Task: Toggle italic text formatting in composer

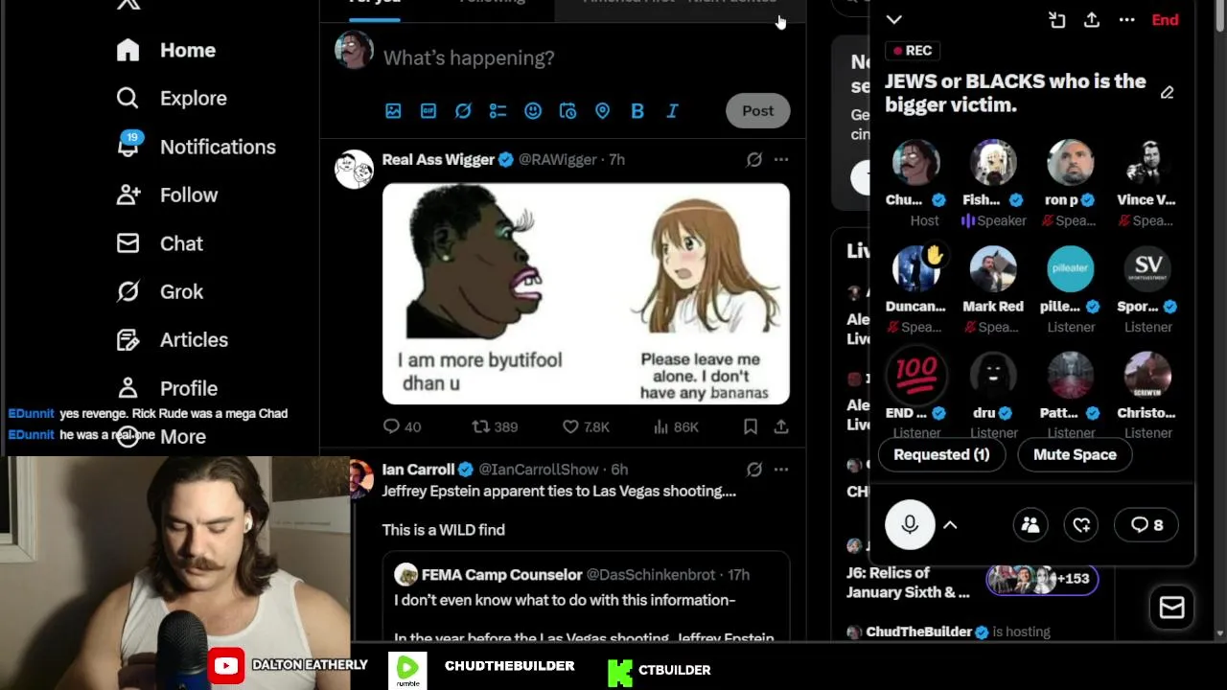Action: pos(672,111)
